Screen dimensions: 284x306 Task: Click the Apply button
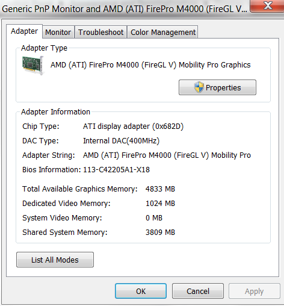click(255, 291)
